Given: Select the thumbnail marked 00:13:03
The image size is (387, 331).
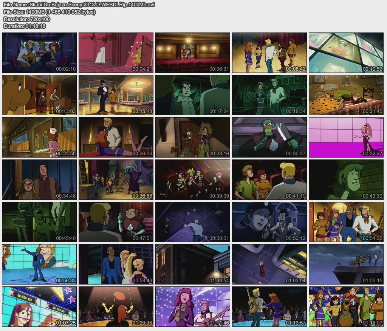Looking at the screenshot, I should click(39, 95).
